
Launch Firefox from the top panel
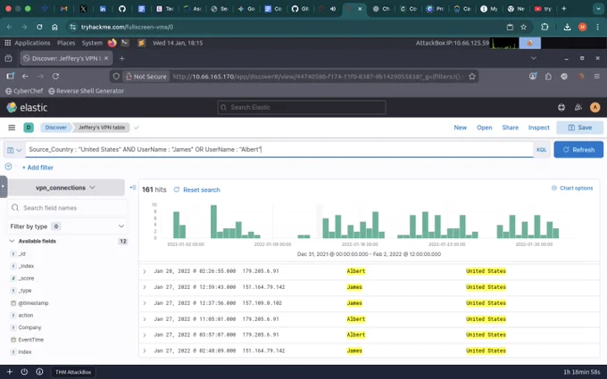click(x=112, y=43)
